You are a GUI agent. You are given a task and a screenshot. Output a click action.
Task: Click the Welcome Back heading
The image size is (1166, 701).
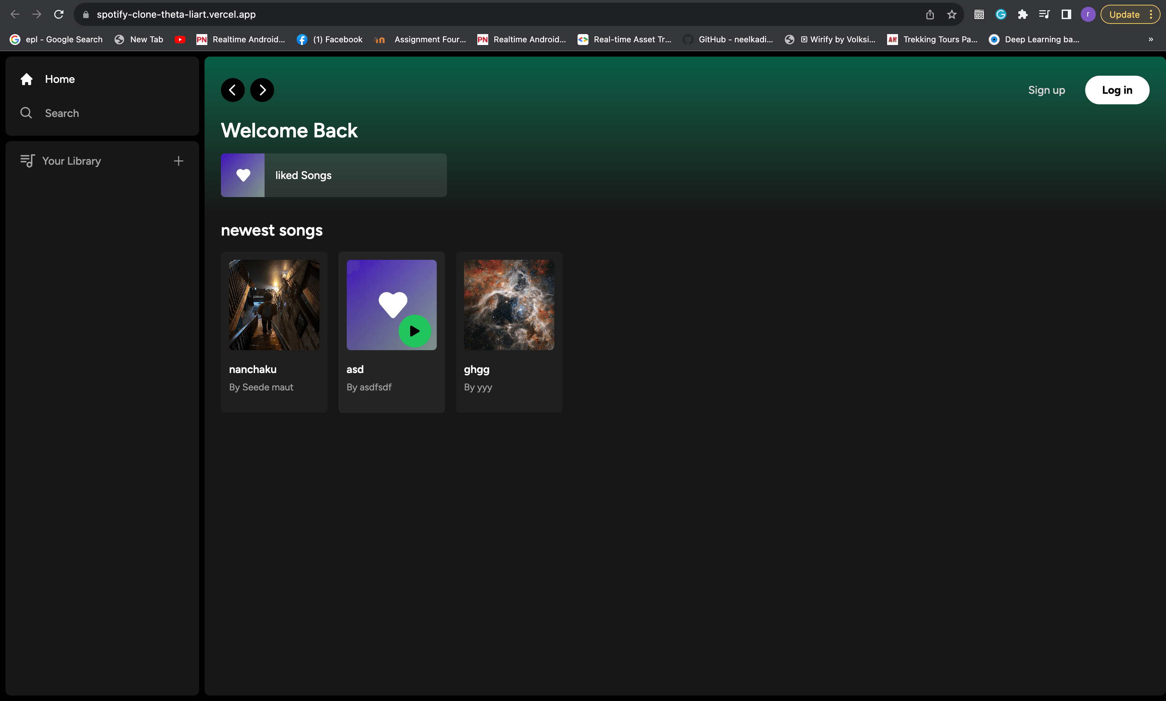pos(289,130)
